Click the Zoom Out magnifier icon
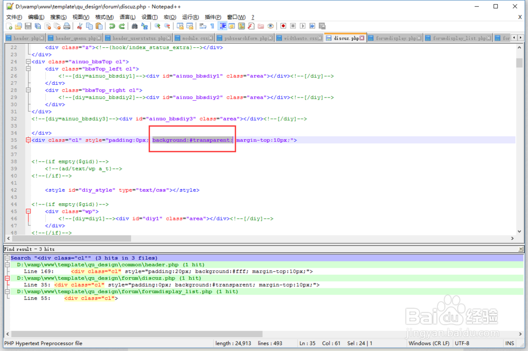Image resolution: width=528 pixels, height=351 pixels. click(x=167, y=26)
